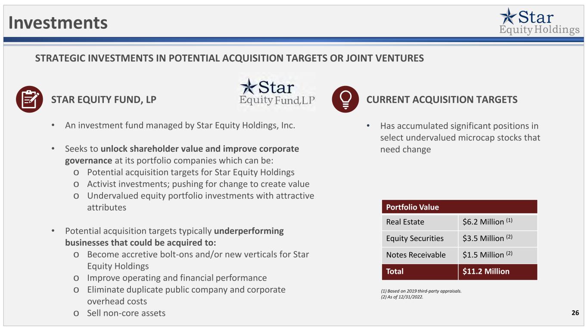Click the Star Equity Fund, LP logo

click(277, 93)
